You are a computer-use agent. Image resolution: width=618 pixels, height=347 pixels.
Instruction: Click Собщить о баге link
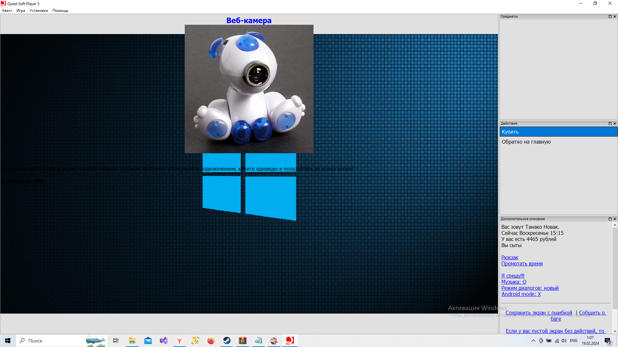pyautogui.click(x=592, y=313)
